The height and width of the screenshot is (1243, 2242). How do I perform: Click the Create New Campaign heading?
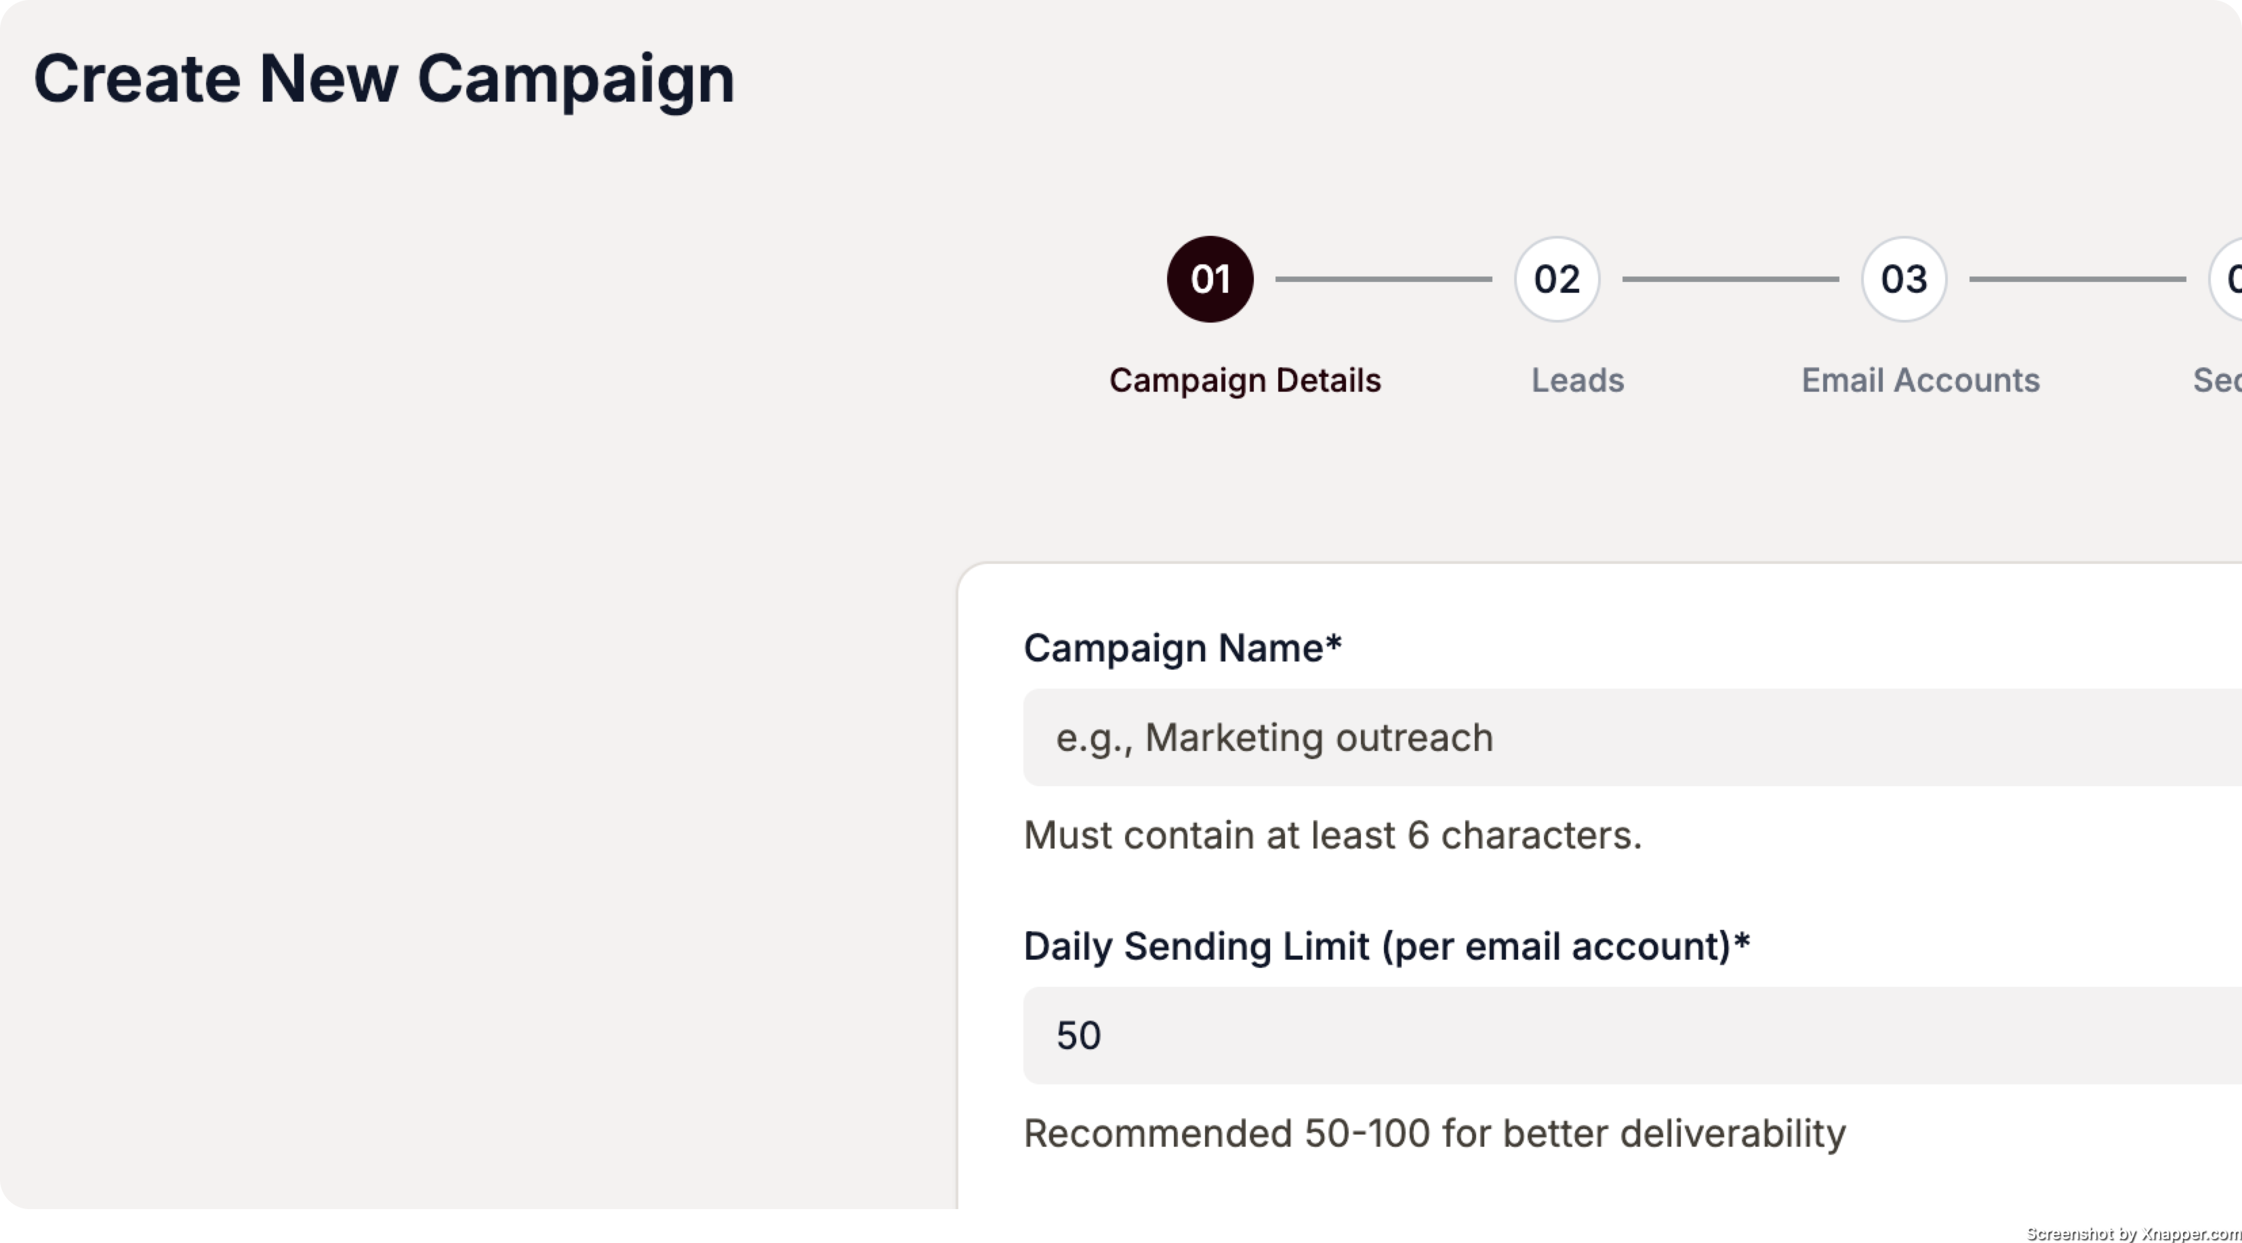[x=384, y=79]
